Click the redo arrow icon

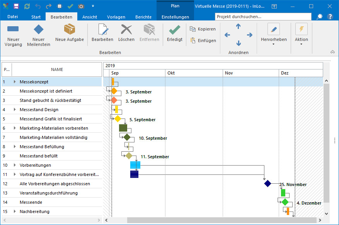pyautogui.click(x=49, y=6)
